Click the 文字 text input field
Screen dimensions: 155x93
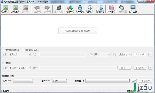[x=63, y=54]
